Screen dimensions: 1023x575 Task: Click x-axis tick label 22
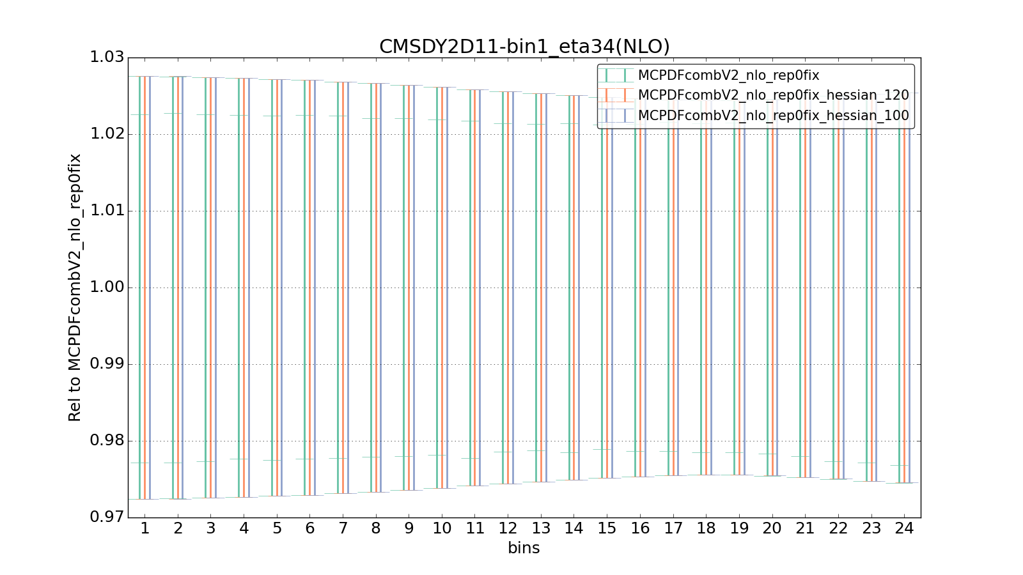point(839,528)
